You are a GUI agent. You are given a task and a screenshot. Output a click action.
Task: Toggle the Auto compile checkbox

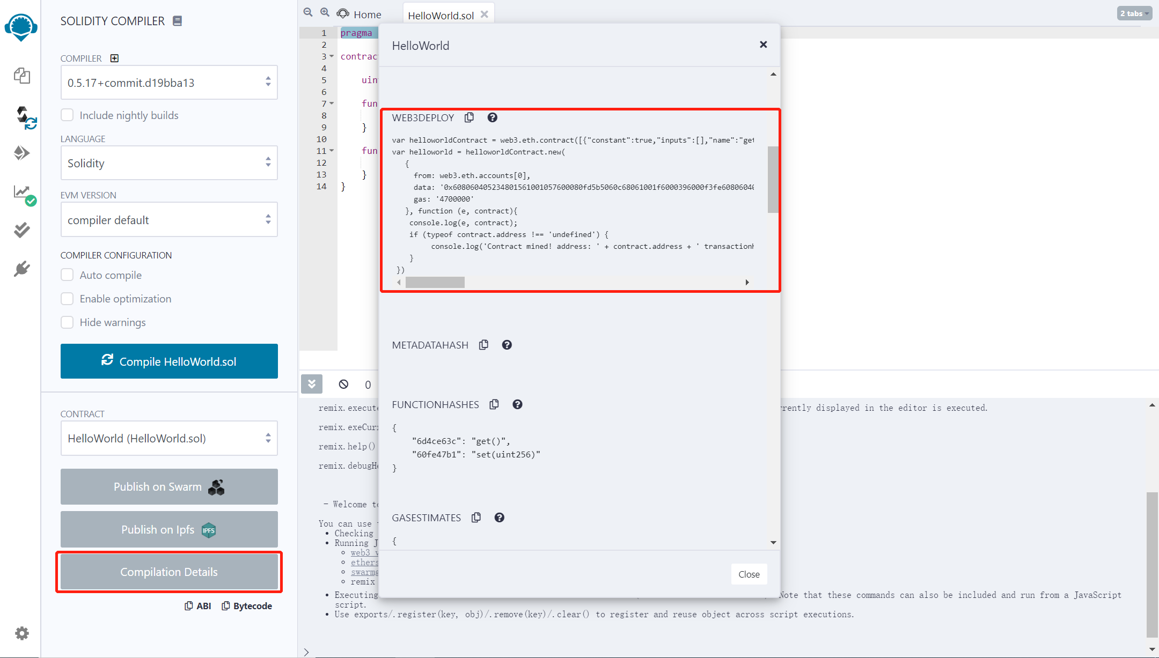pyautogui.click(x=67, y=275)
